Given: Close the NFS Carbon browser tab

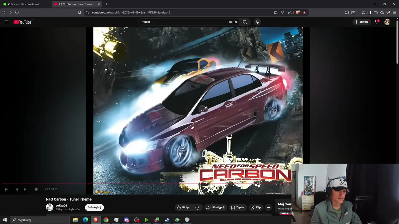Looking at the screenshot, I should [x=99, y=4].
